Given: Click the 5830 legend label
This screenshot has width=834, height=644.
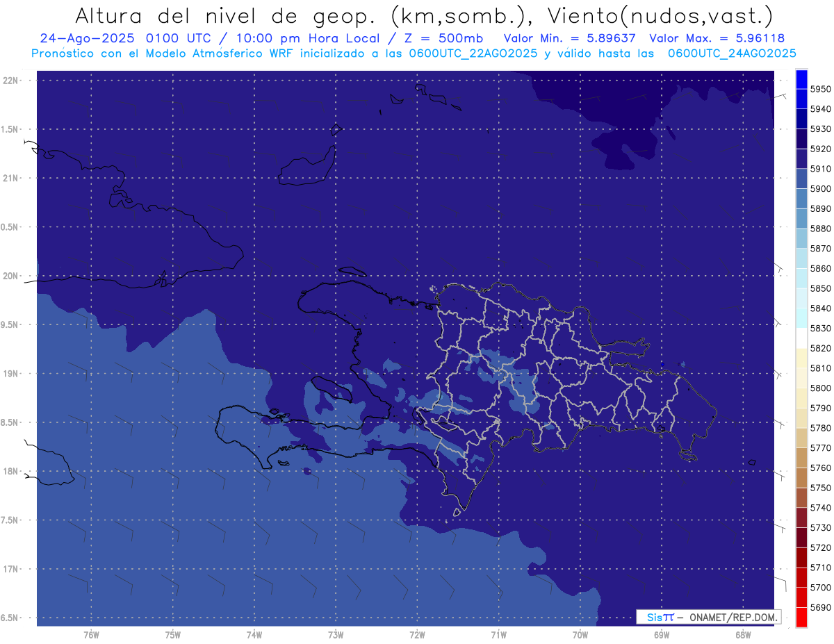Looking at the screenshot, I should [820, 328].
